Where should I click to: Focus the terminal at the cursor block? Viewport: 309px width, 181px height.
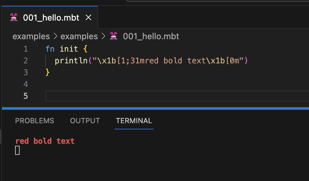click(x=17, y=150)
